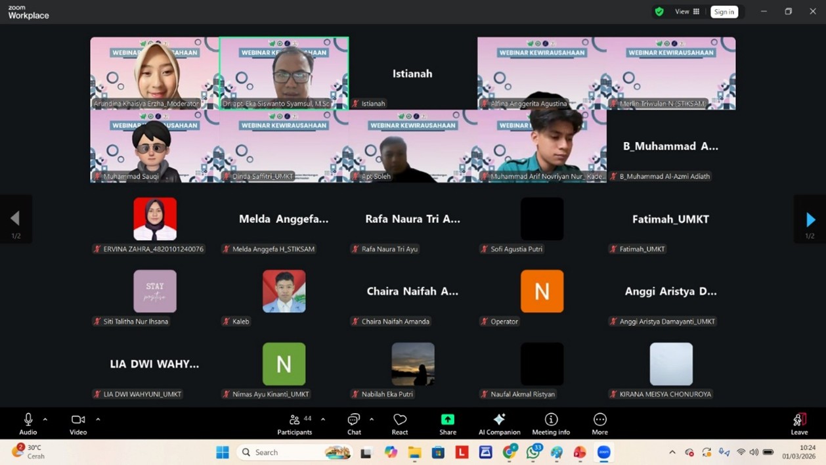Unmute the microphone with Audio button
This screenshot has height=465, width=826.
pos(28,424)
